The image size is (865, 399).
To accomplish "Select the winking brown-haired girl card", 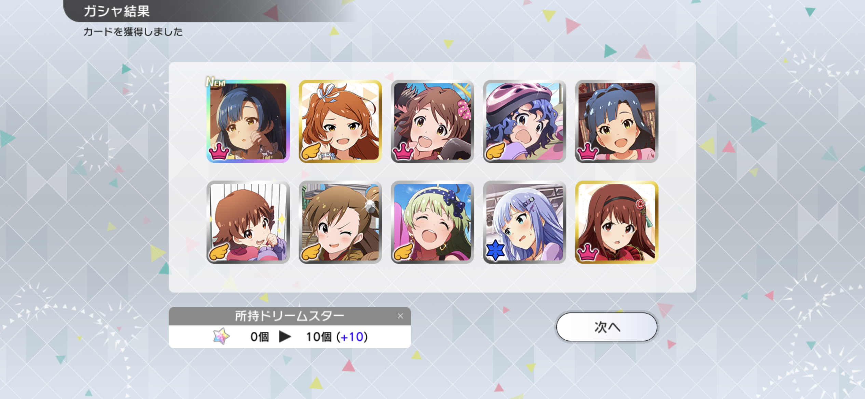I will pos(340,222).
